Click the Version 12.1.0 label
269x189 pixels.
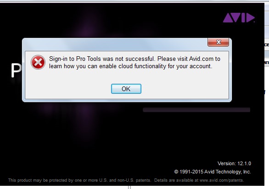234,163
